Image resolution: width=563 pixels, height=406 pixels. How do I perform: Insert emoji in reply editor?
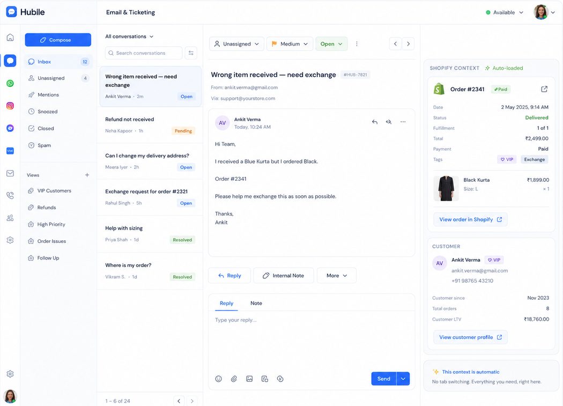coord(218,379)
